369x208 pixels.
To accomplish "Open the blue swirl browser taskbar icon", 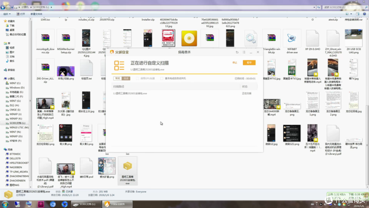I will click(x=65, y=204).
